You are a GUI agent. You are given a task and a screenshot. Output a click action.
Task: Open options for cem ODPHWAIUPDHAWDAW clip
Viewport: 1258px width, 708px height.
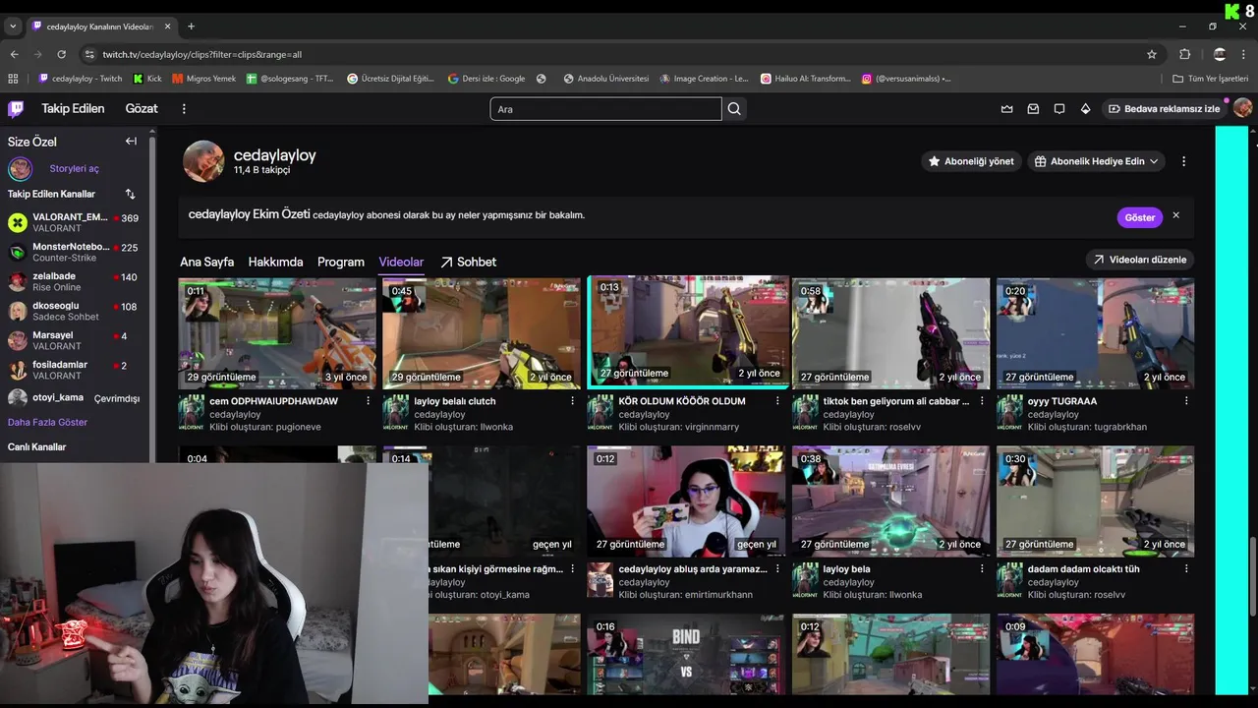[x=369, y=401]
